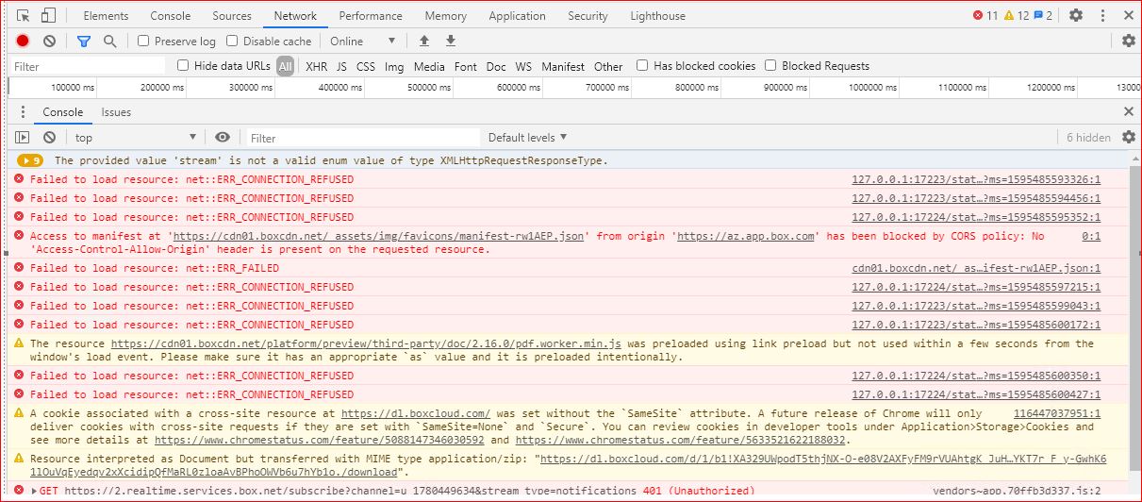1142x502 pixels.
Task: Check Blocked Requests option
Action: click(770, 65)
